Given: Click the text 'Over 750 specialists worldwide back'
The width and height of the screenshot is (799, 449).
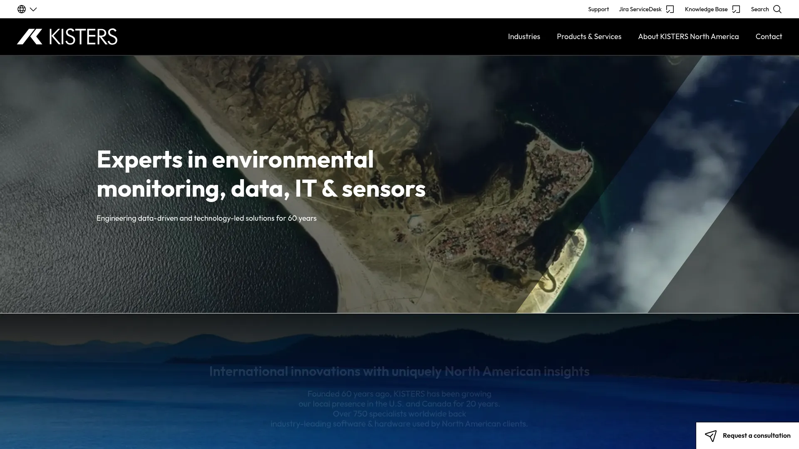Looking at the screenshot, I should [399, 414].
